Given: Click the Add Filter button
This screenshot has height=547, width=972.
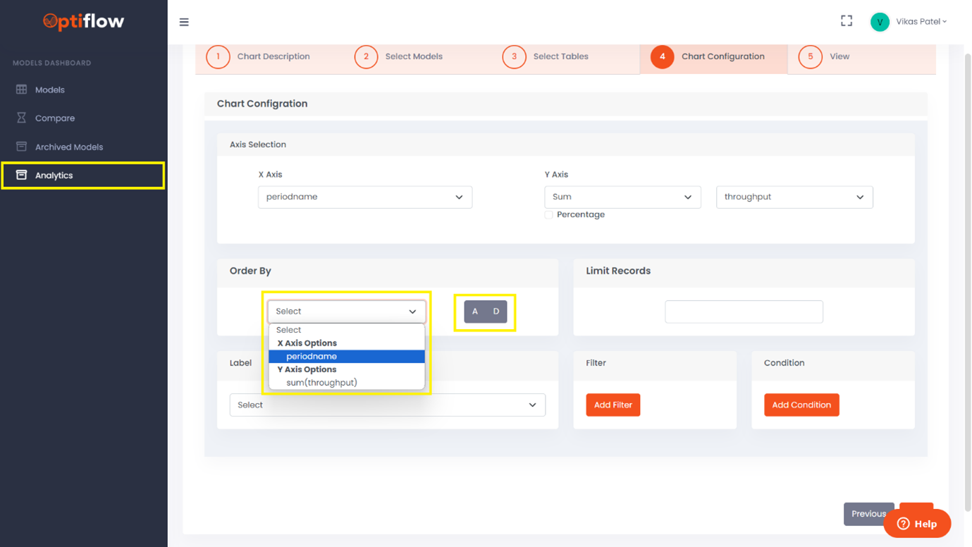Looking at the screenshot, I should (x=613, y=405).
